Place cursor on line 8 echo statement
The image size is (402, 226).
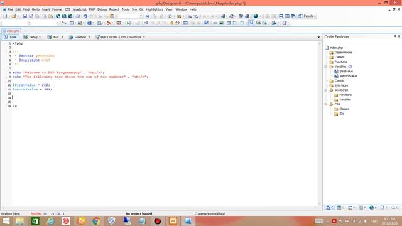(x=58, y=73)
